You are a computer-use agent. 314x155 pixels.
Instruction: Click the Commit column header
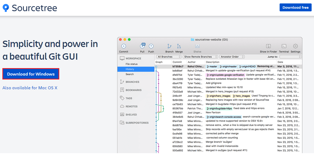click(177, 62)
